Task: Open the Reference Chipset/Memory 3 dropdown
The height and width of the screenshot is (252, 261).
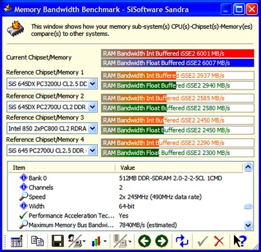Action: coord(92,129)
